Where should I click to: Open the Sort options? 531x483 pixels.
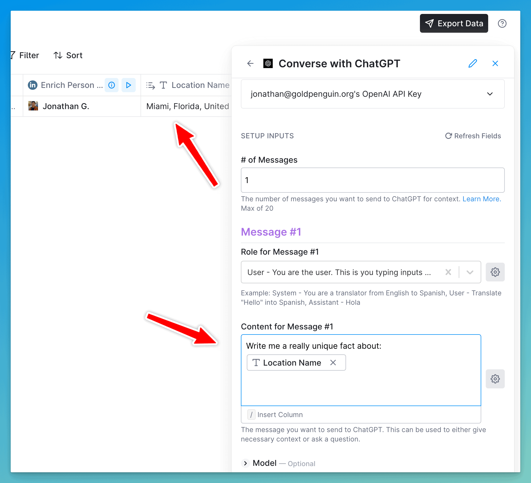point(68,55)
